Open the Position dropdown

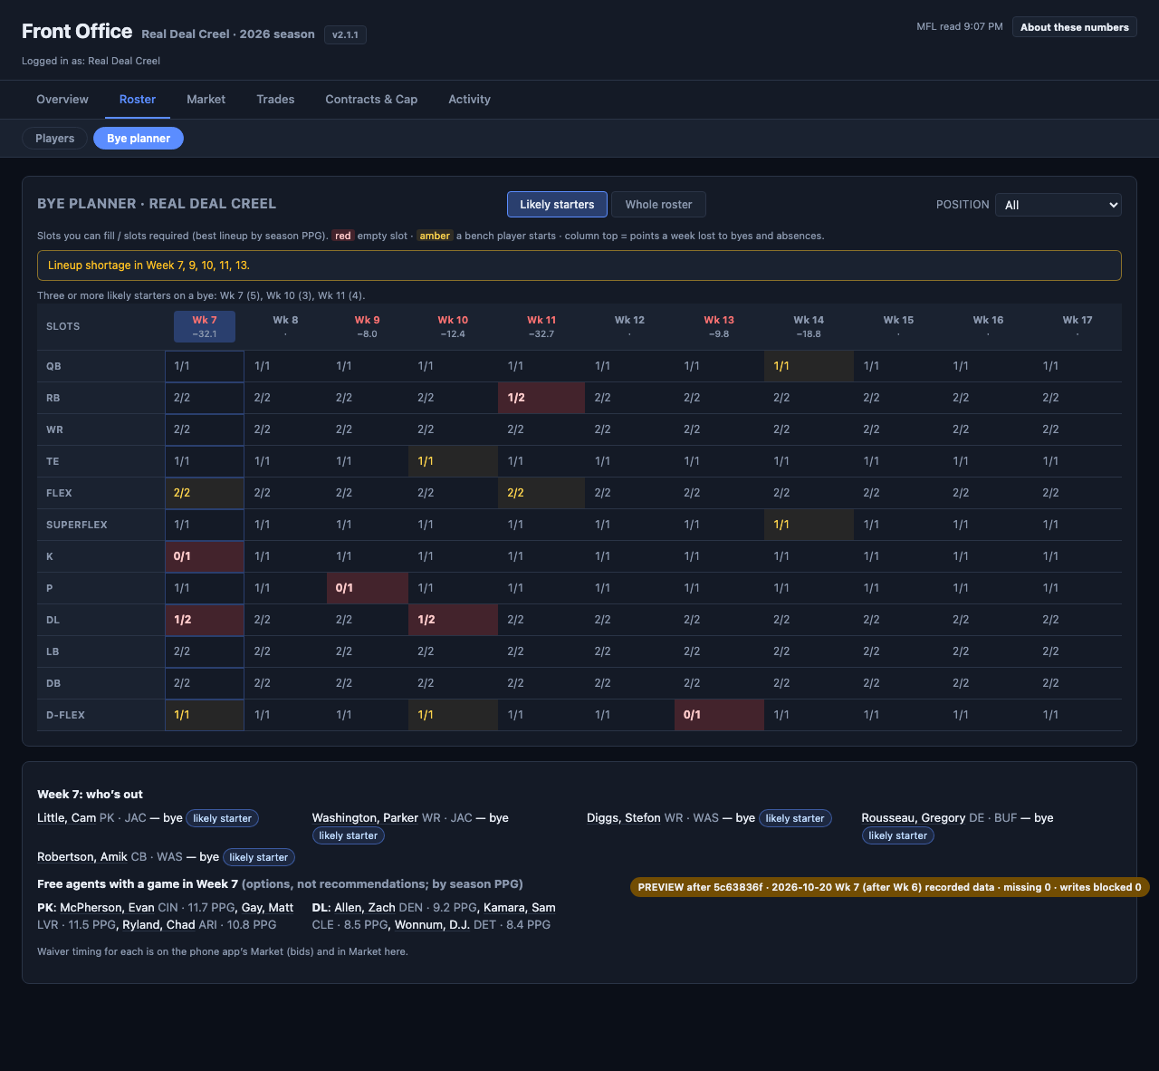tap(1058, 205)
